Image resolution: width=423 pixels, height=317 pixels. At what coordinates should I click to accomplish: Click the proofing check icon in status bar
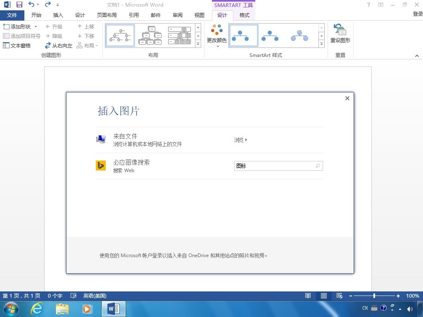tap(74, 296)
